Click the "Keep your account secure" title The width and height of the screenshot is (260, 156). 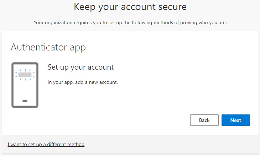point(130,7)
